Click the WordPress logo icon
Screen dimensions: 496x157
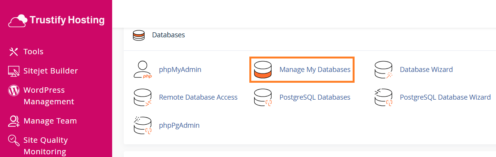coord(14,91)
